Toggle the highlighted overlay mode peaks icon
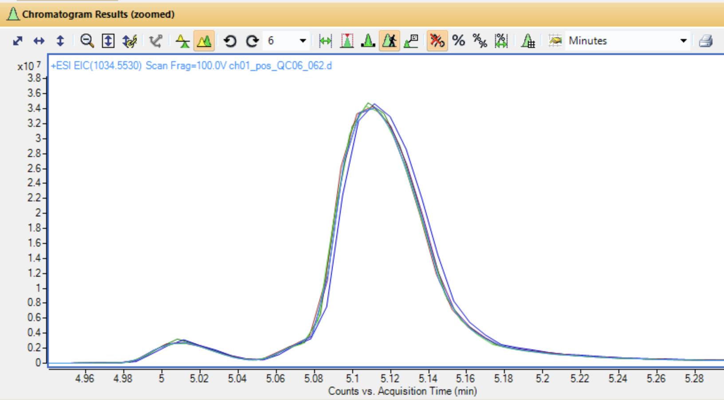The height and width of the screenshot is (400, 724). (204, 41)
